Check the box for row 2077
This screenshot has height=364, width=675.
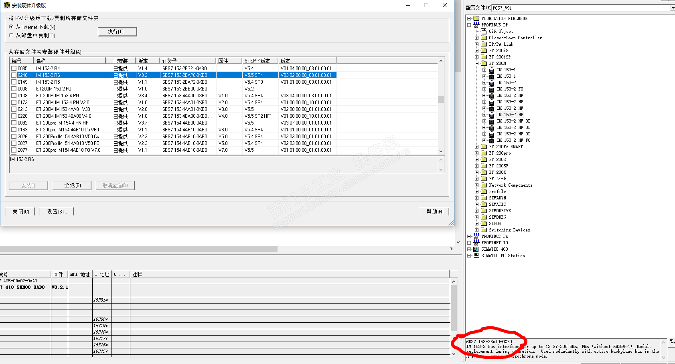pyautogui.click(x=14, y=150)
